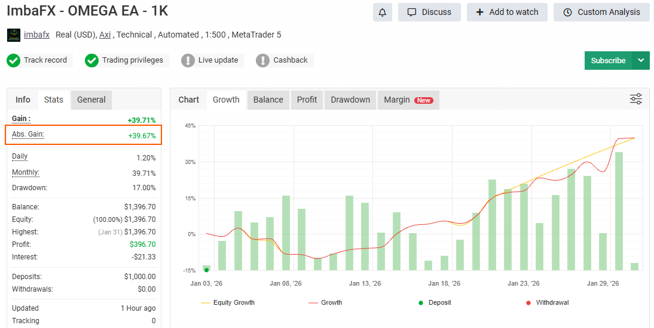Click the $0.00 withdrawals value
The height and width of the screenshot is (328, 654).
click(147, 289)
